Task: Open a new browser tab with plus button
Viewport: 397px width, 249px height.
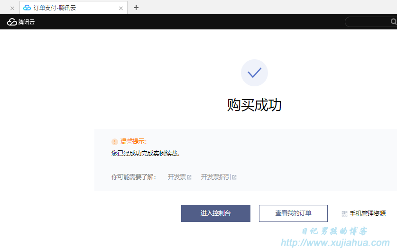Action: 136,8
